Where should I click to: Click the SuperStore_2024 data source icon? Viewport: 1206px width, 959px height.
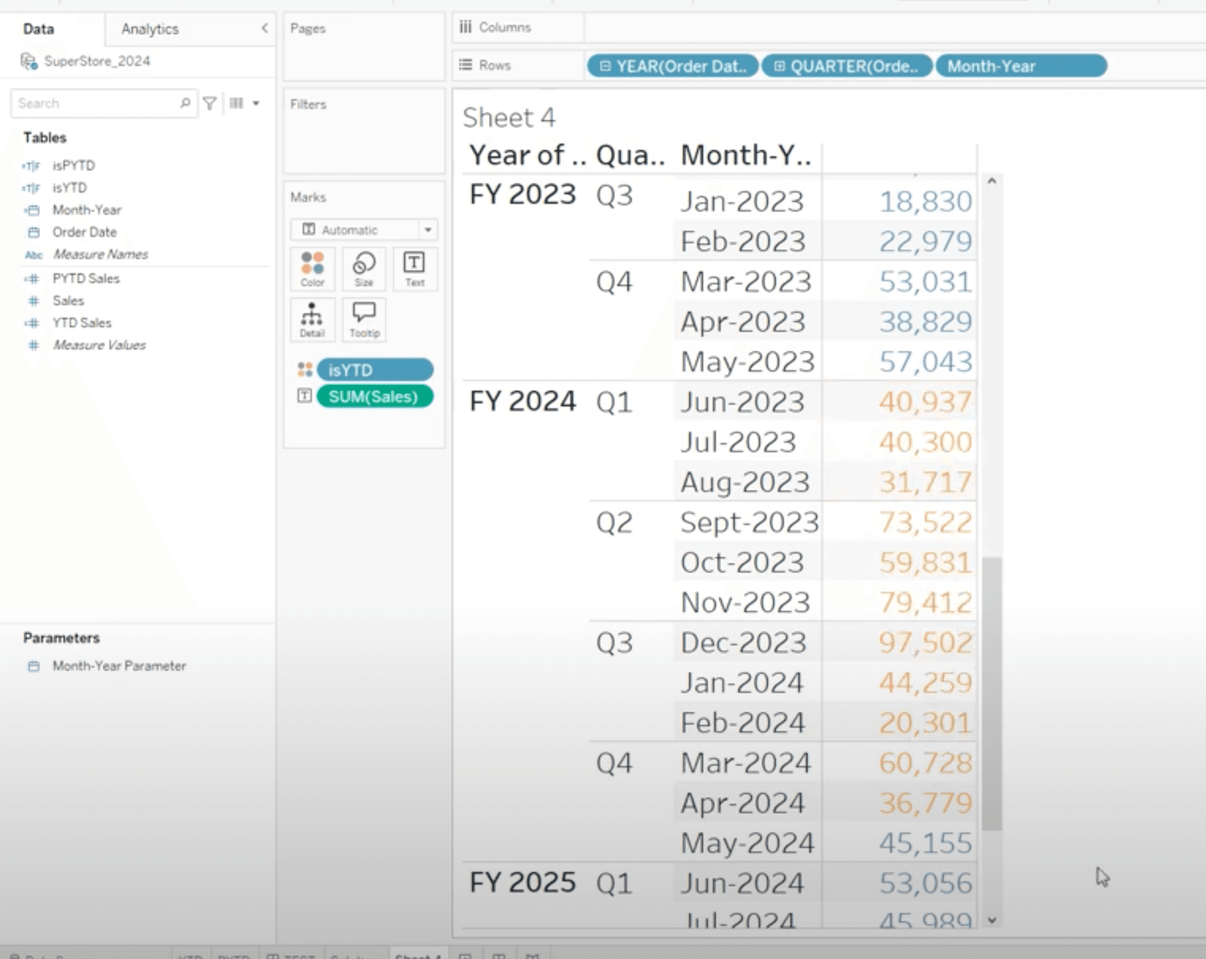(29, 61)
